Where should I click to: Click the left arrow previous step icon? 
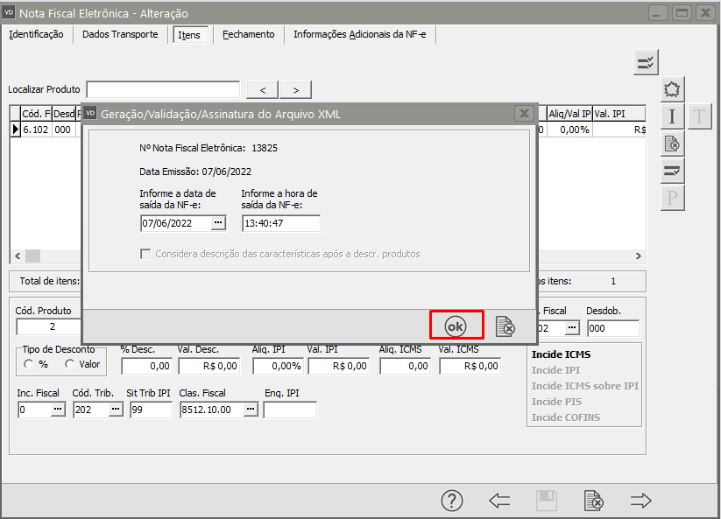[x=499, y=501]
